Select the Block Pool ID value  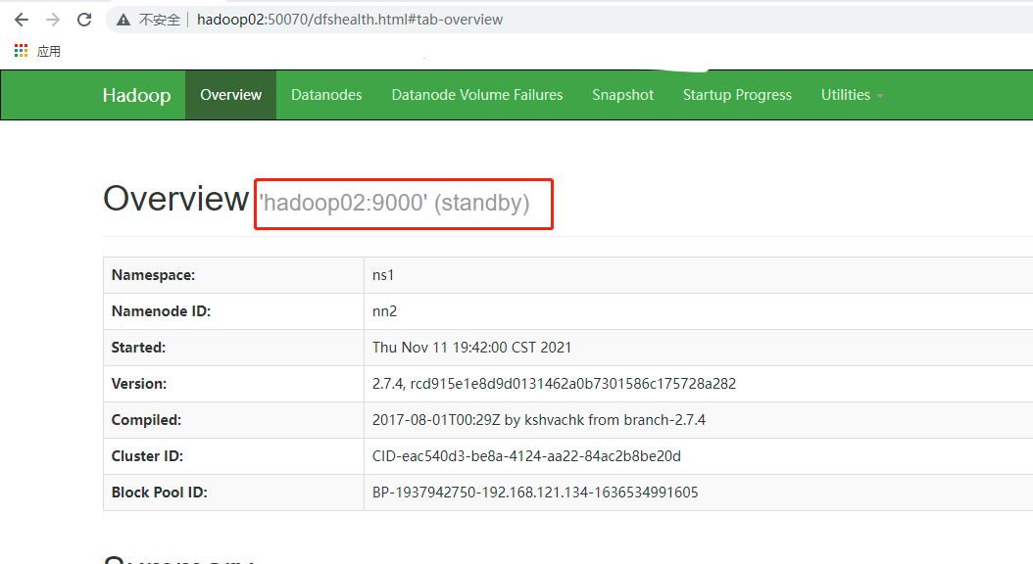[x=535, y=492]
